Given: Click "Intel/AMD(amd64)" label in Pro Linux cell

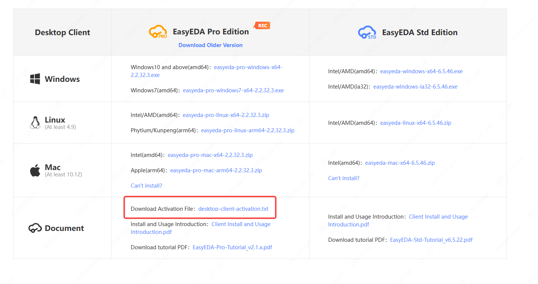Looking at the screenshot, I should click(x=155, y=115).
